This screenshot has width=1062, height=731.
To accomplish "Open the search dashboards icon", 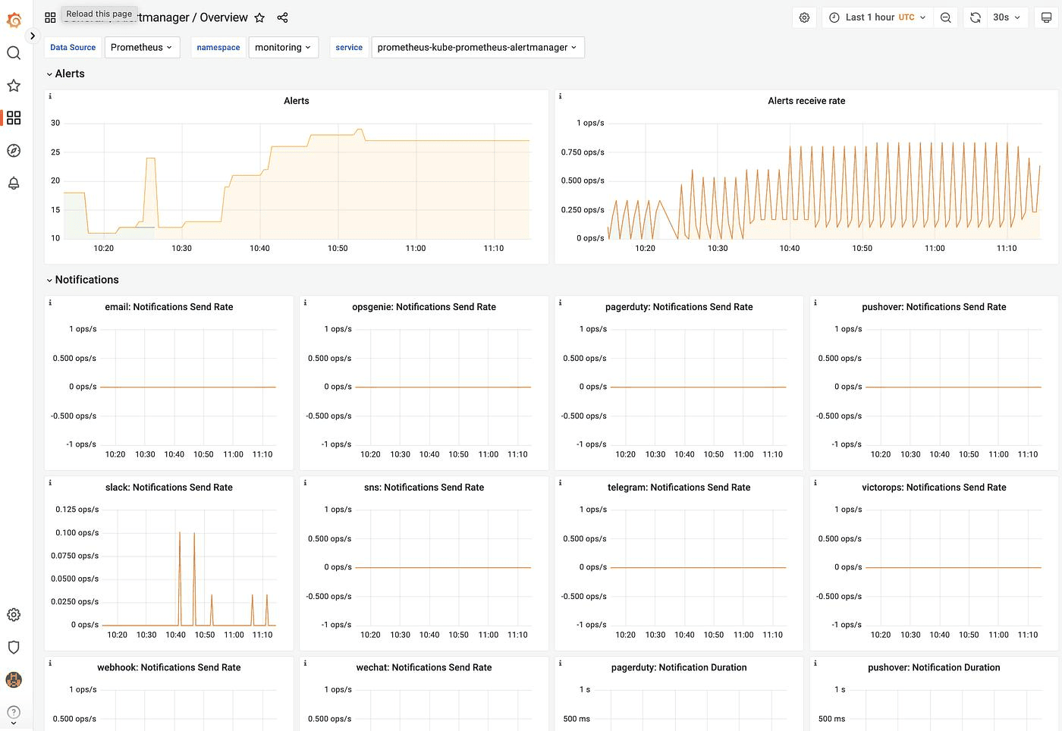I will [14, 53].
